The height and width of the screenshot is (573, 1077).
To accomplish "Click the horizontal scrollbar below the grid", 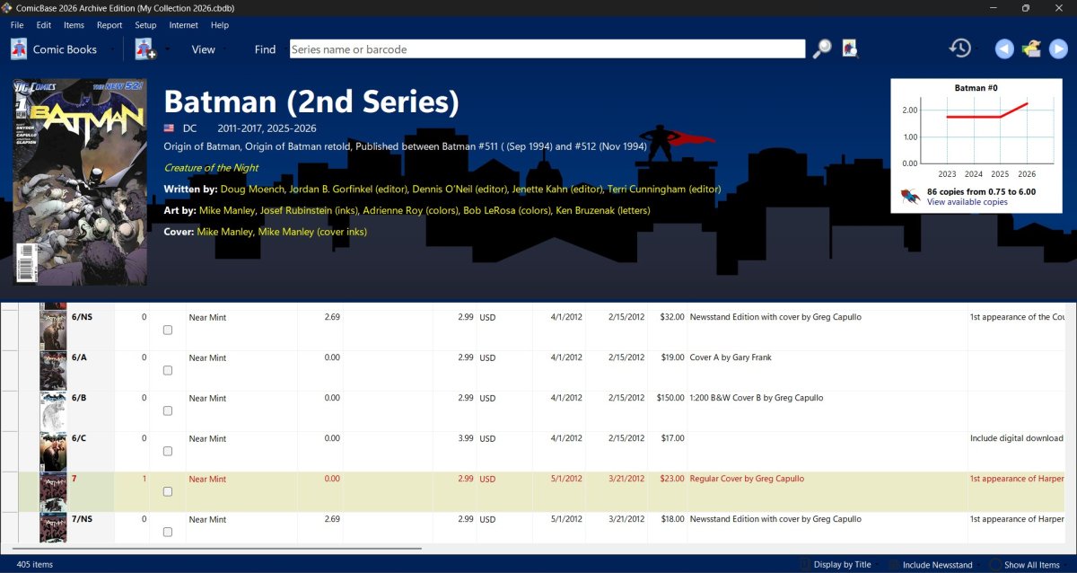I will coord(220,548).
